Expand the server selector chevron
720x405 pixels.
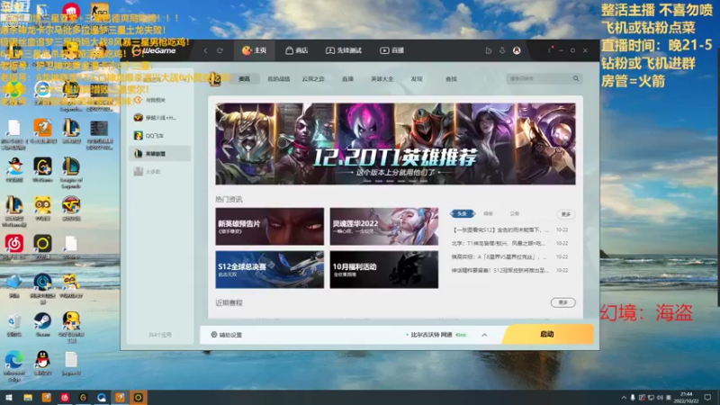tap(484, 335)
